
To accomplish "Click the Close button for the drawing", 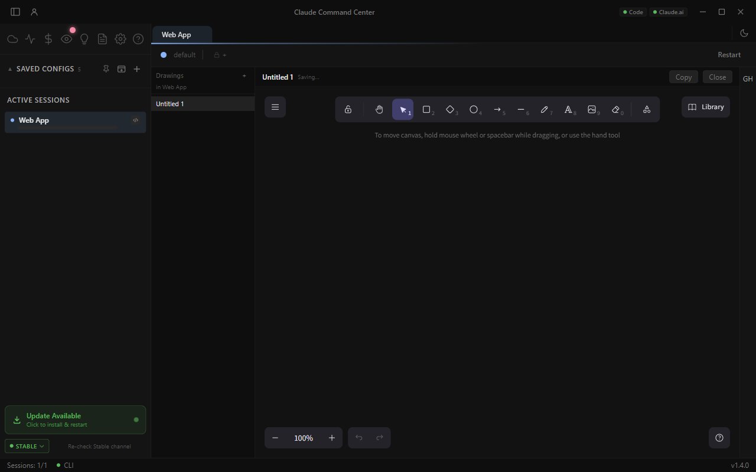I will tap(718, 77).
